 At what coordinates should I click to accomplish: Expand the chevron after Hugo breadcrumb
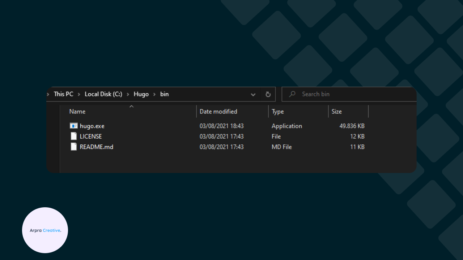pos(154,94)
